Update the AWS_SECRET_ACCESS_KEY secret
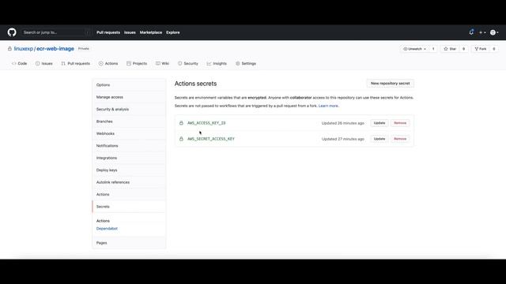Image resolution: width=506 pixels, height=284 pixels. tap(379, 139)
